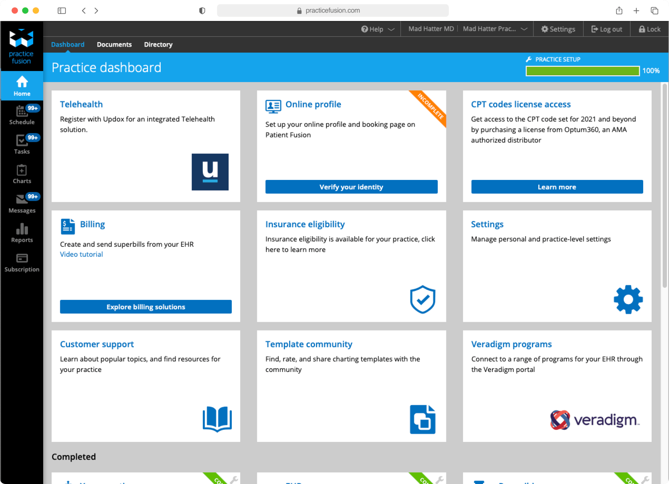Click the privacy shield icon in Safari

pyautogui.click(x=202, y=10)
